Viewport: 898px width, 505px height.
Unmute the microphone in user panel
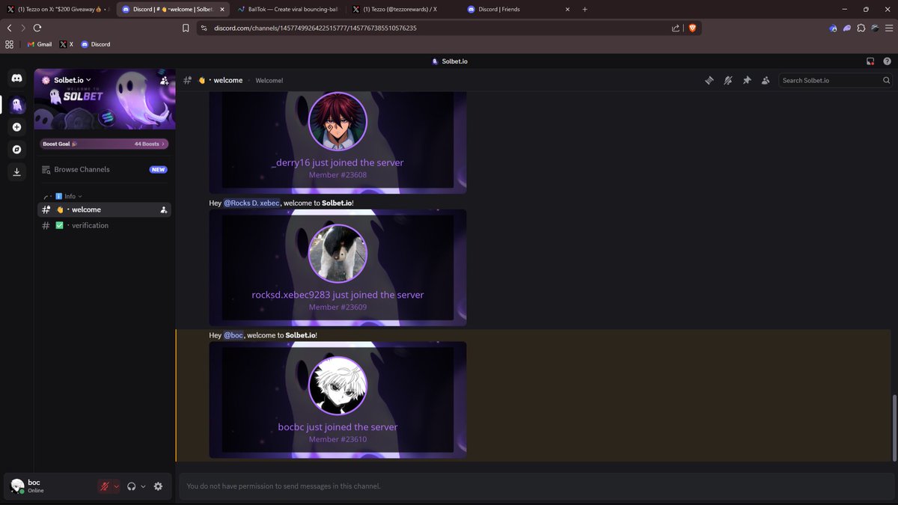click(105, 486)
